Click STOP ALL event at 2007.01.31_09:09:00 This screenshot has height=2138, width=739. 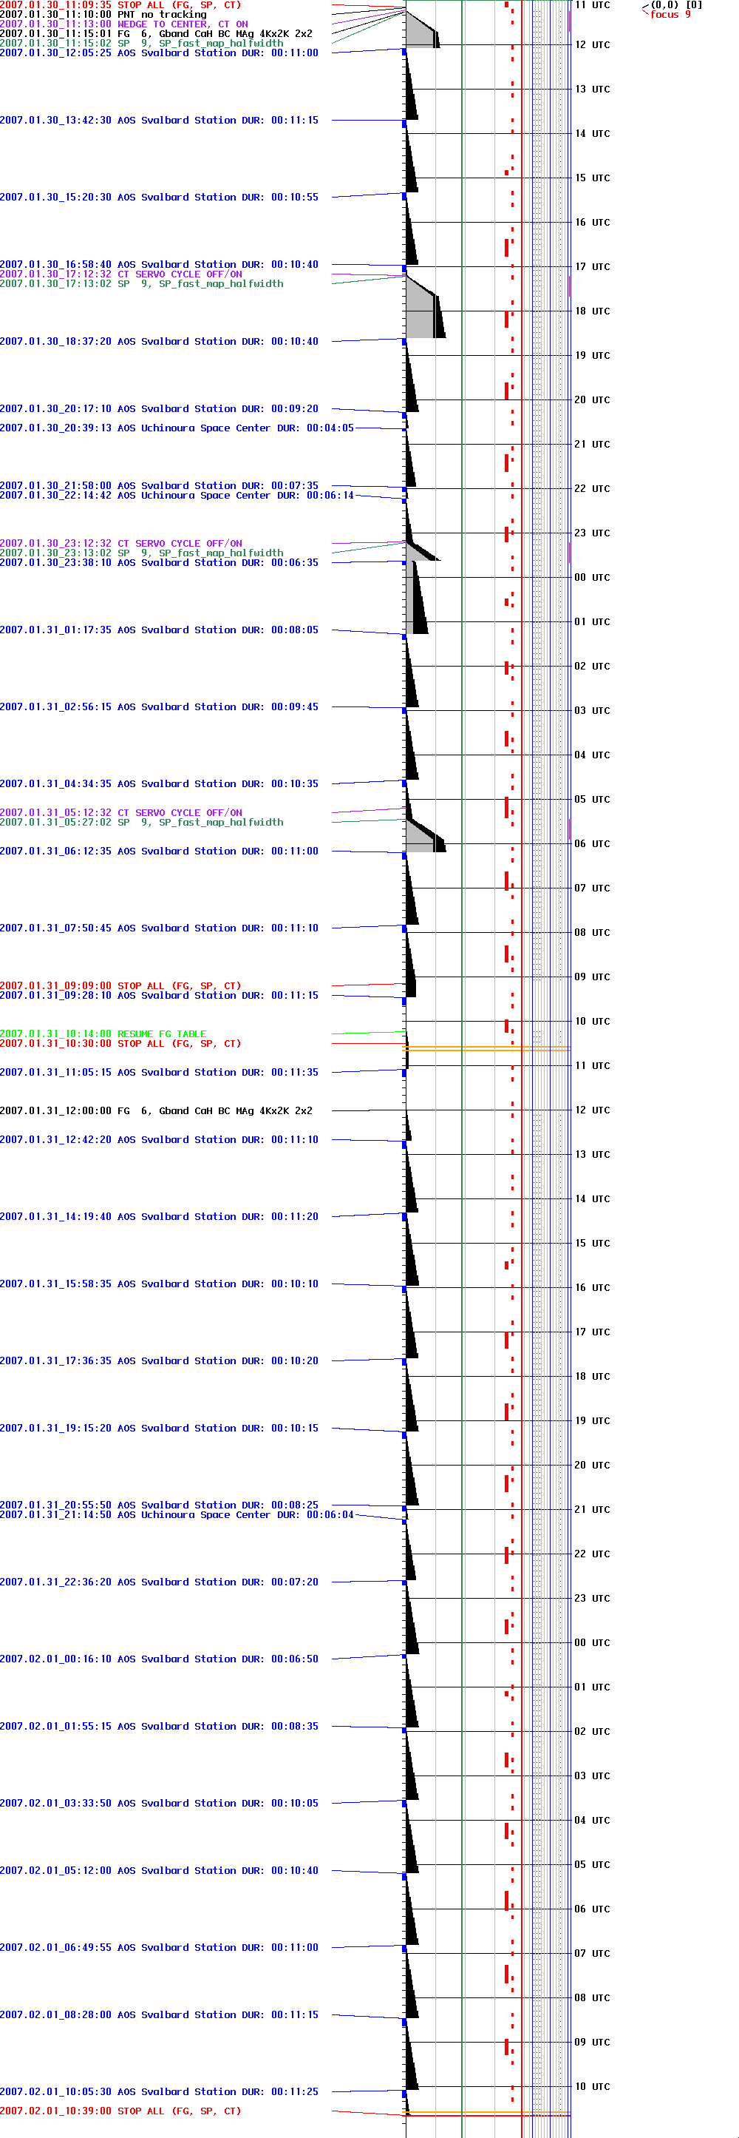[x=120, y=986]
